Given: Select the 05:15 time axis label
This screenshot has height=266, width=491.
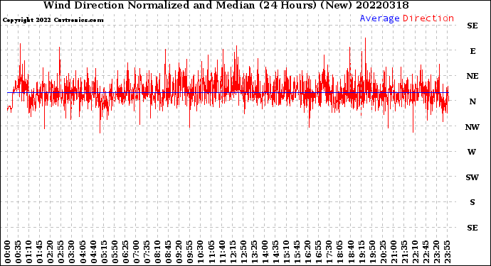Looking at the screenshot, I should (104, 252).
